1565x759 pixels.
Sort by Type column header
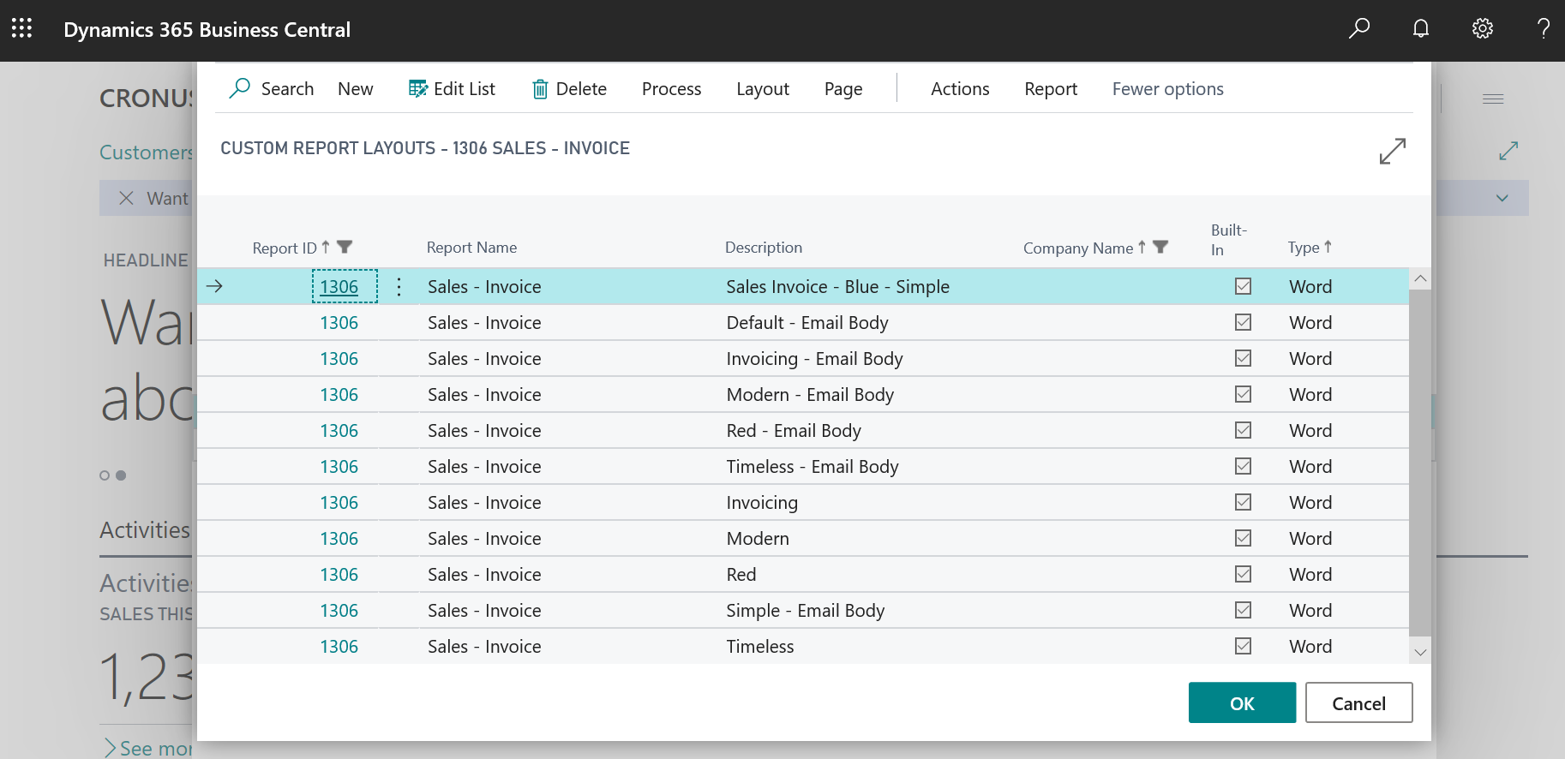click(1303, 248)
